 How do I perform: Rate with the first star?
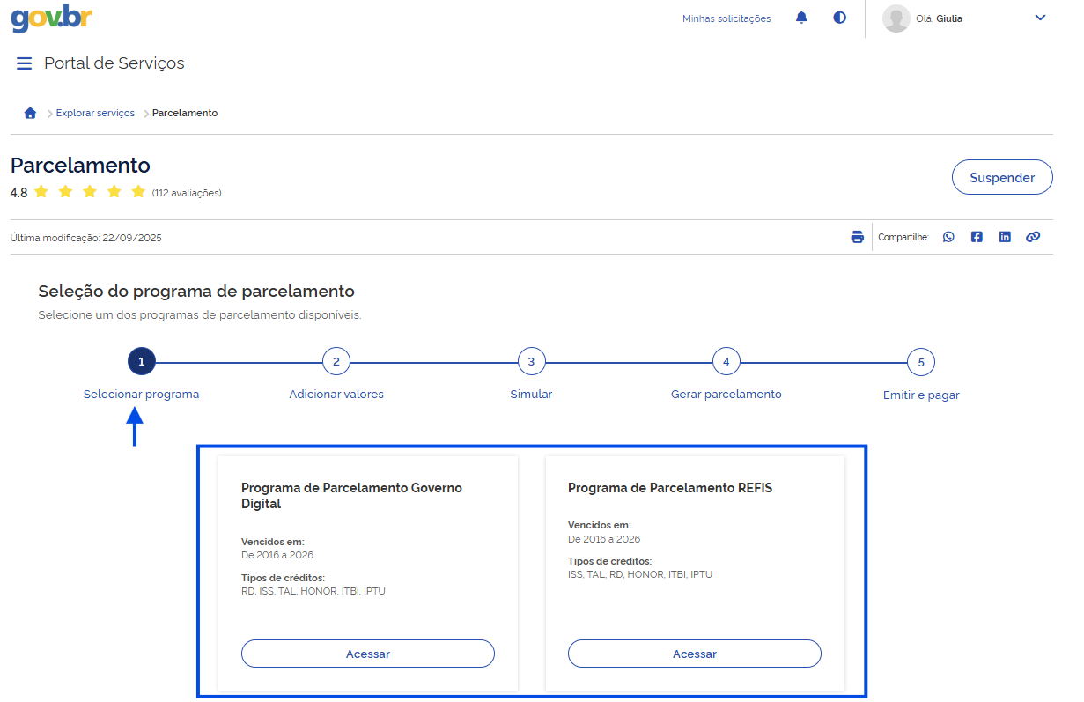(41, 192)
